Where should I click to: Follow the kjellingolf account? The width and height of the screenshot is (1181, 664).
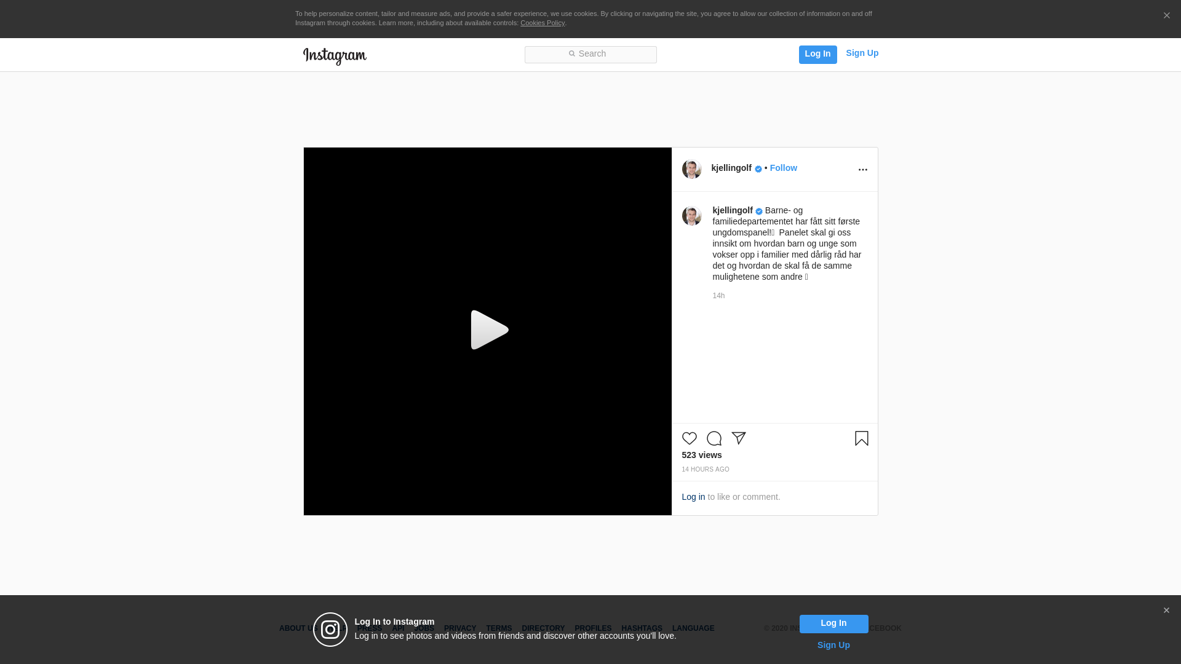(783, 168)
